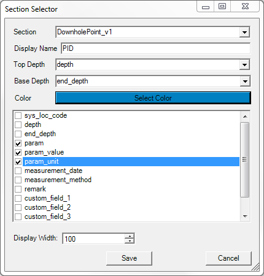This screenshot has height=276, width=264.
Task: Click the Display Width value field
Action: pyautogui.click(x=93, y=239)
